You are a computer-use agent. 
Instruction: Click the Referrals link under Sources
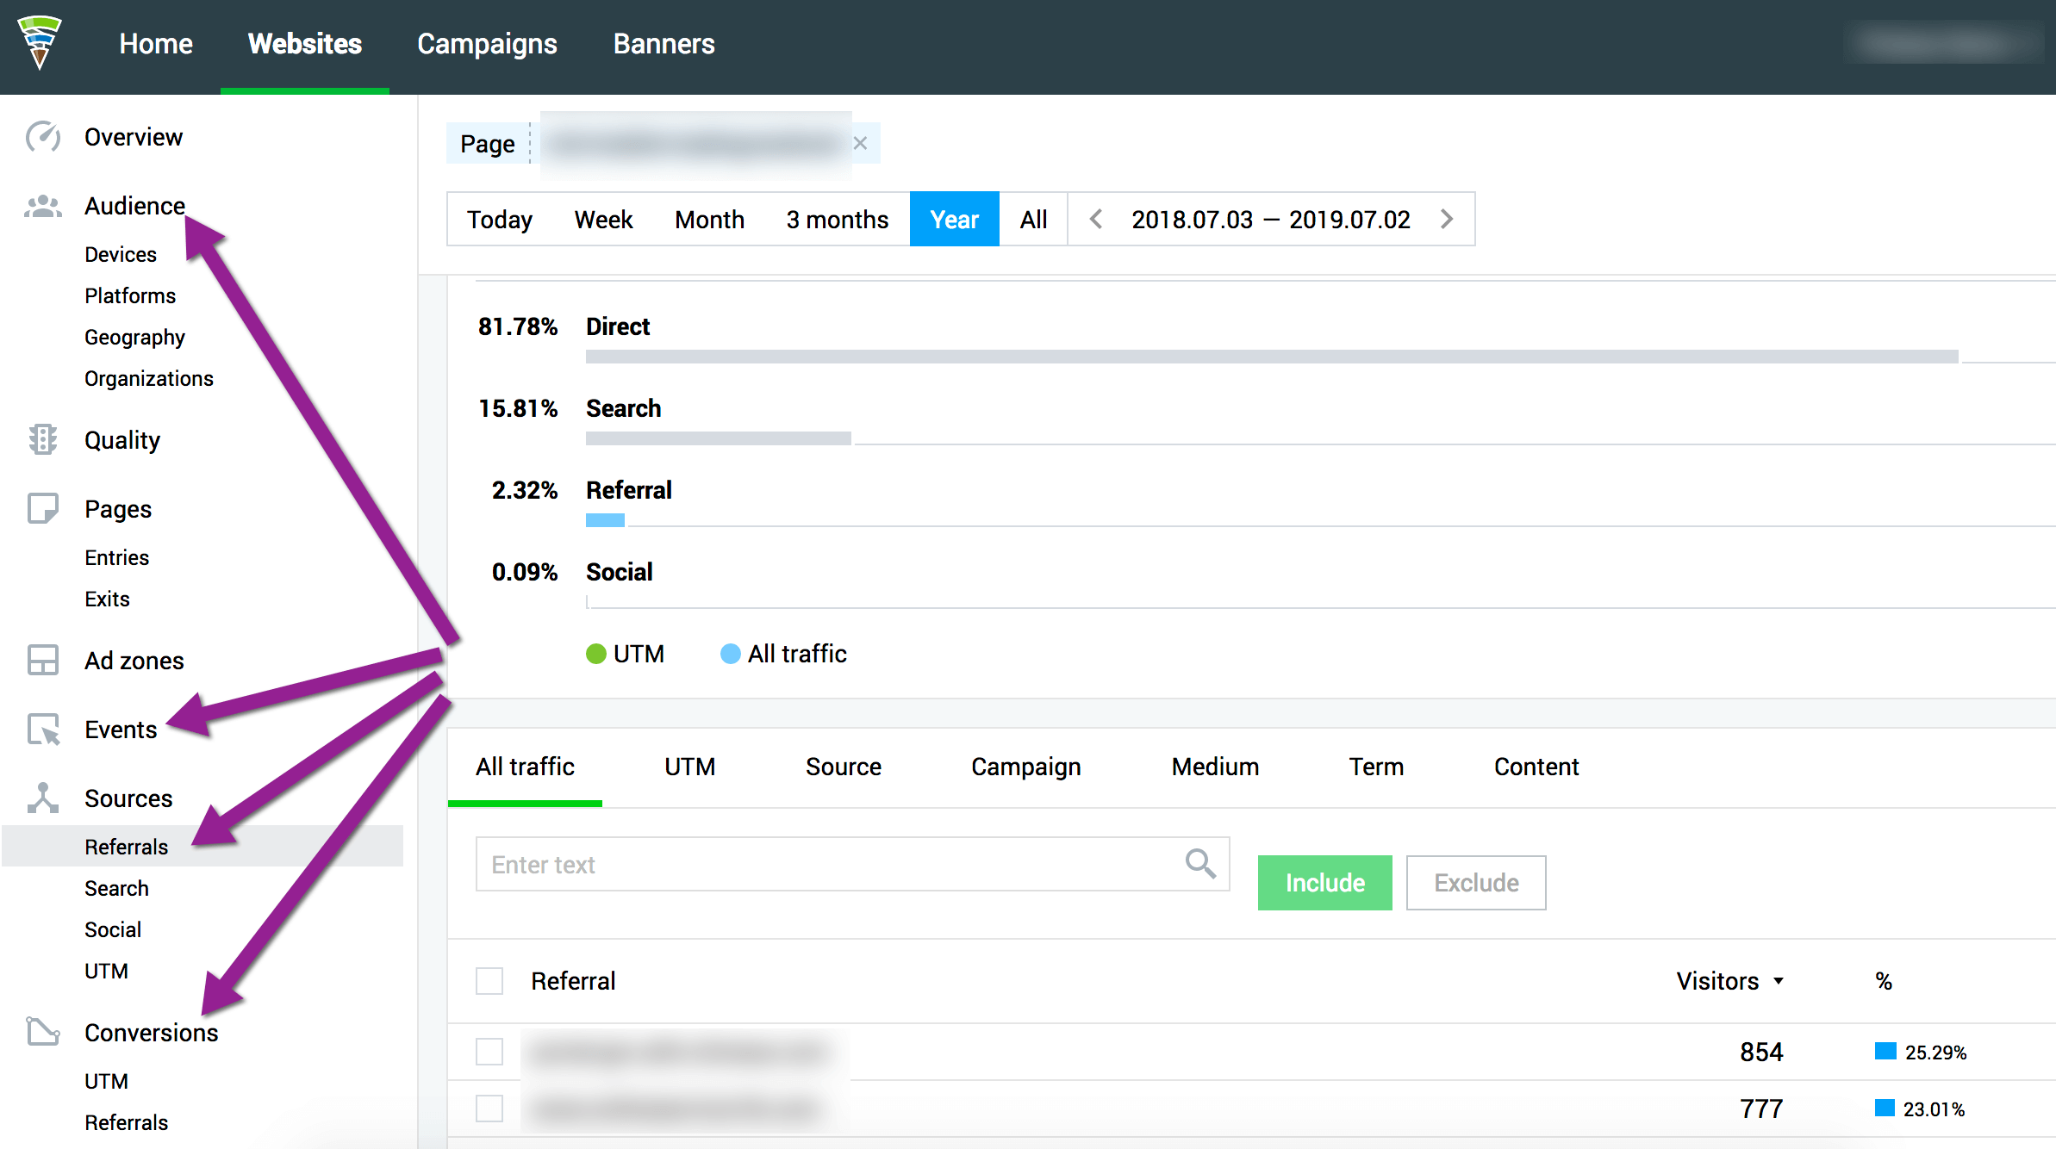[124, 846]
